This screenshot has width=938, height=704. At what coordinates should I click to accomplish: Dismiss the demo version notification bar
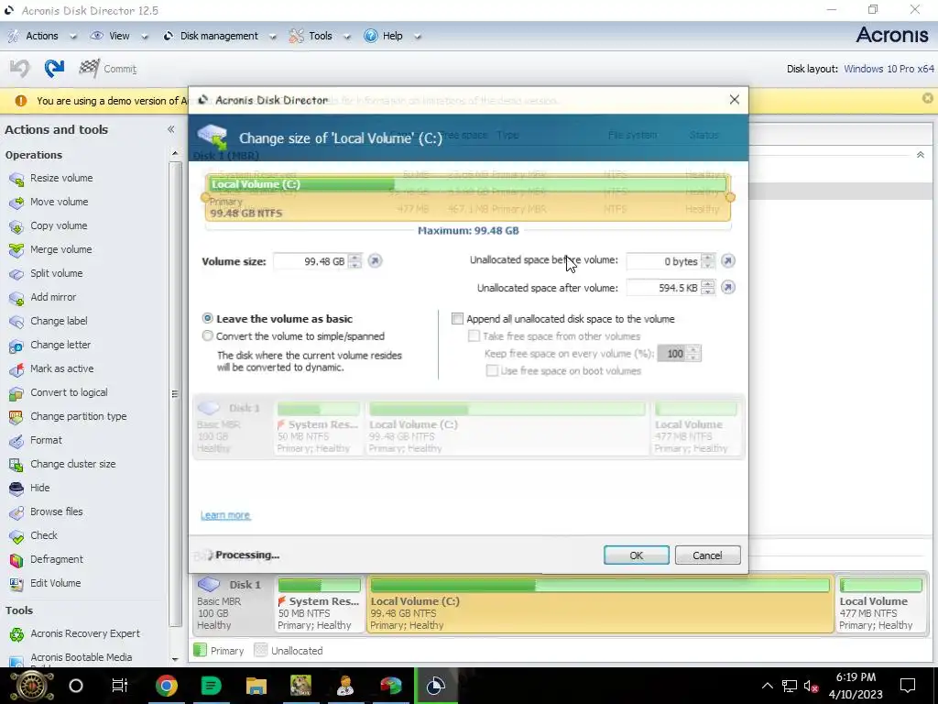pos(927,98)
